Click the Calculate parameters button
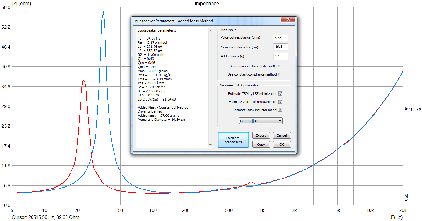Viewport: 422px width, 221px height. (233, 140)
